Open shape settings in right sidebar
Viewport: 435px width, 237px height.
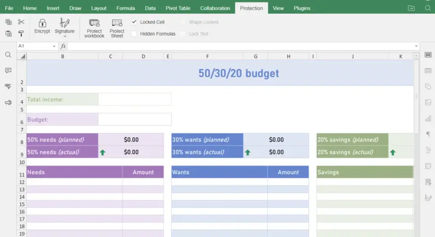(428, 86)
